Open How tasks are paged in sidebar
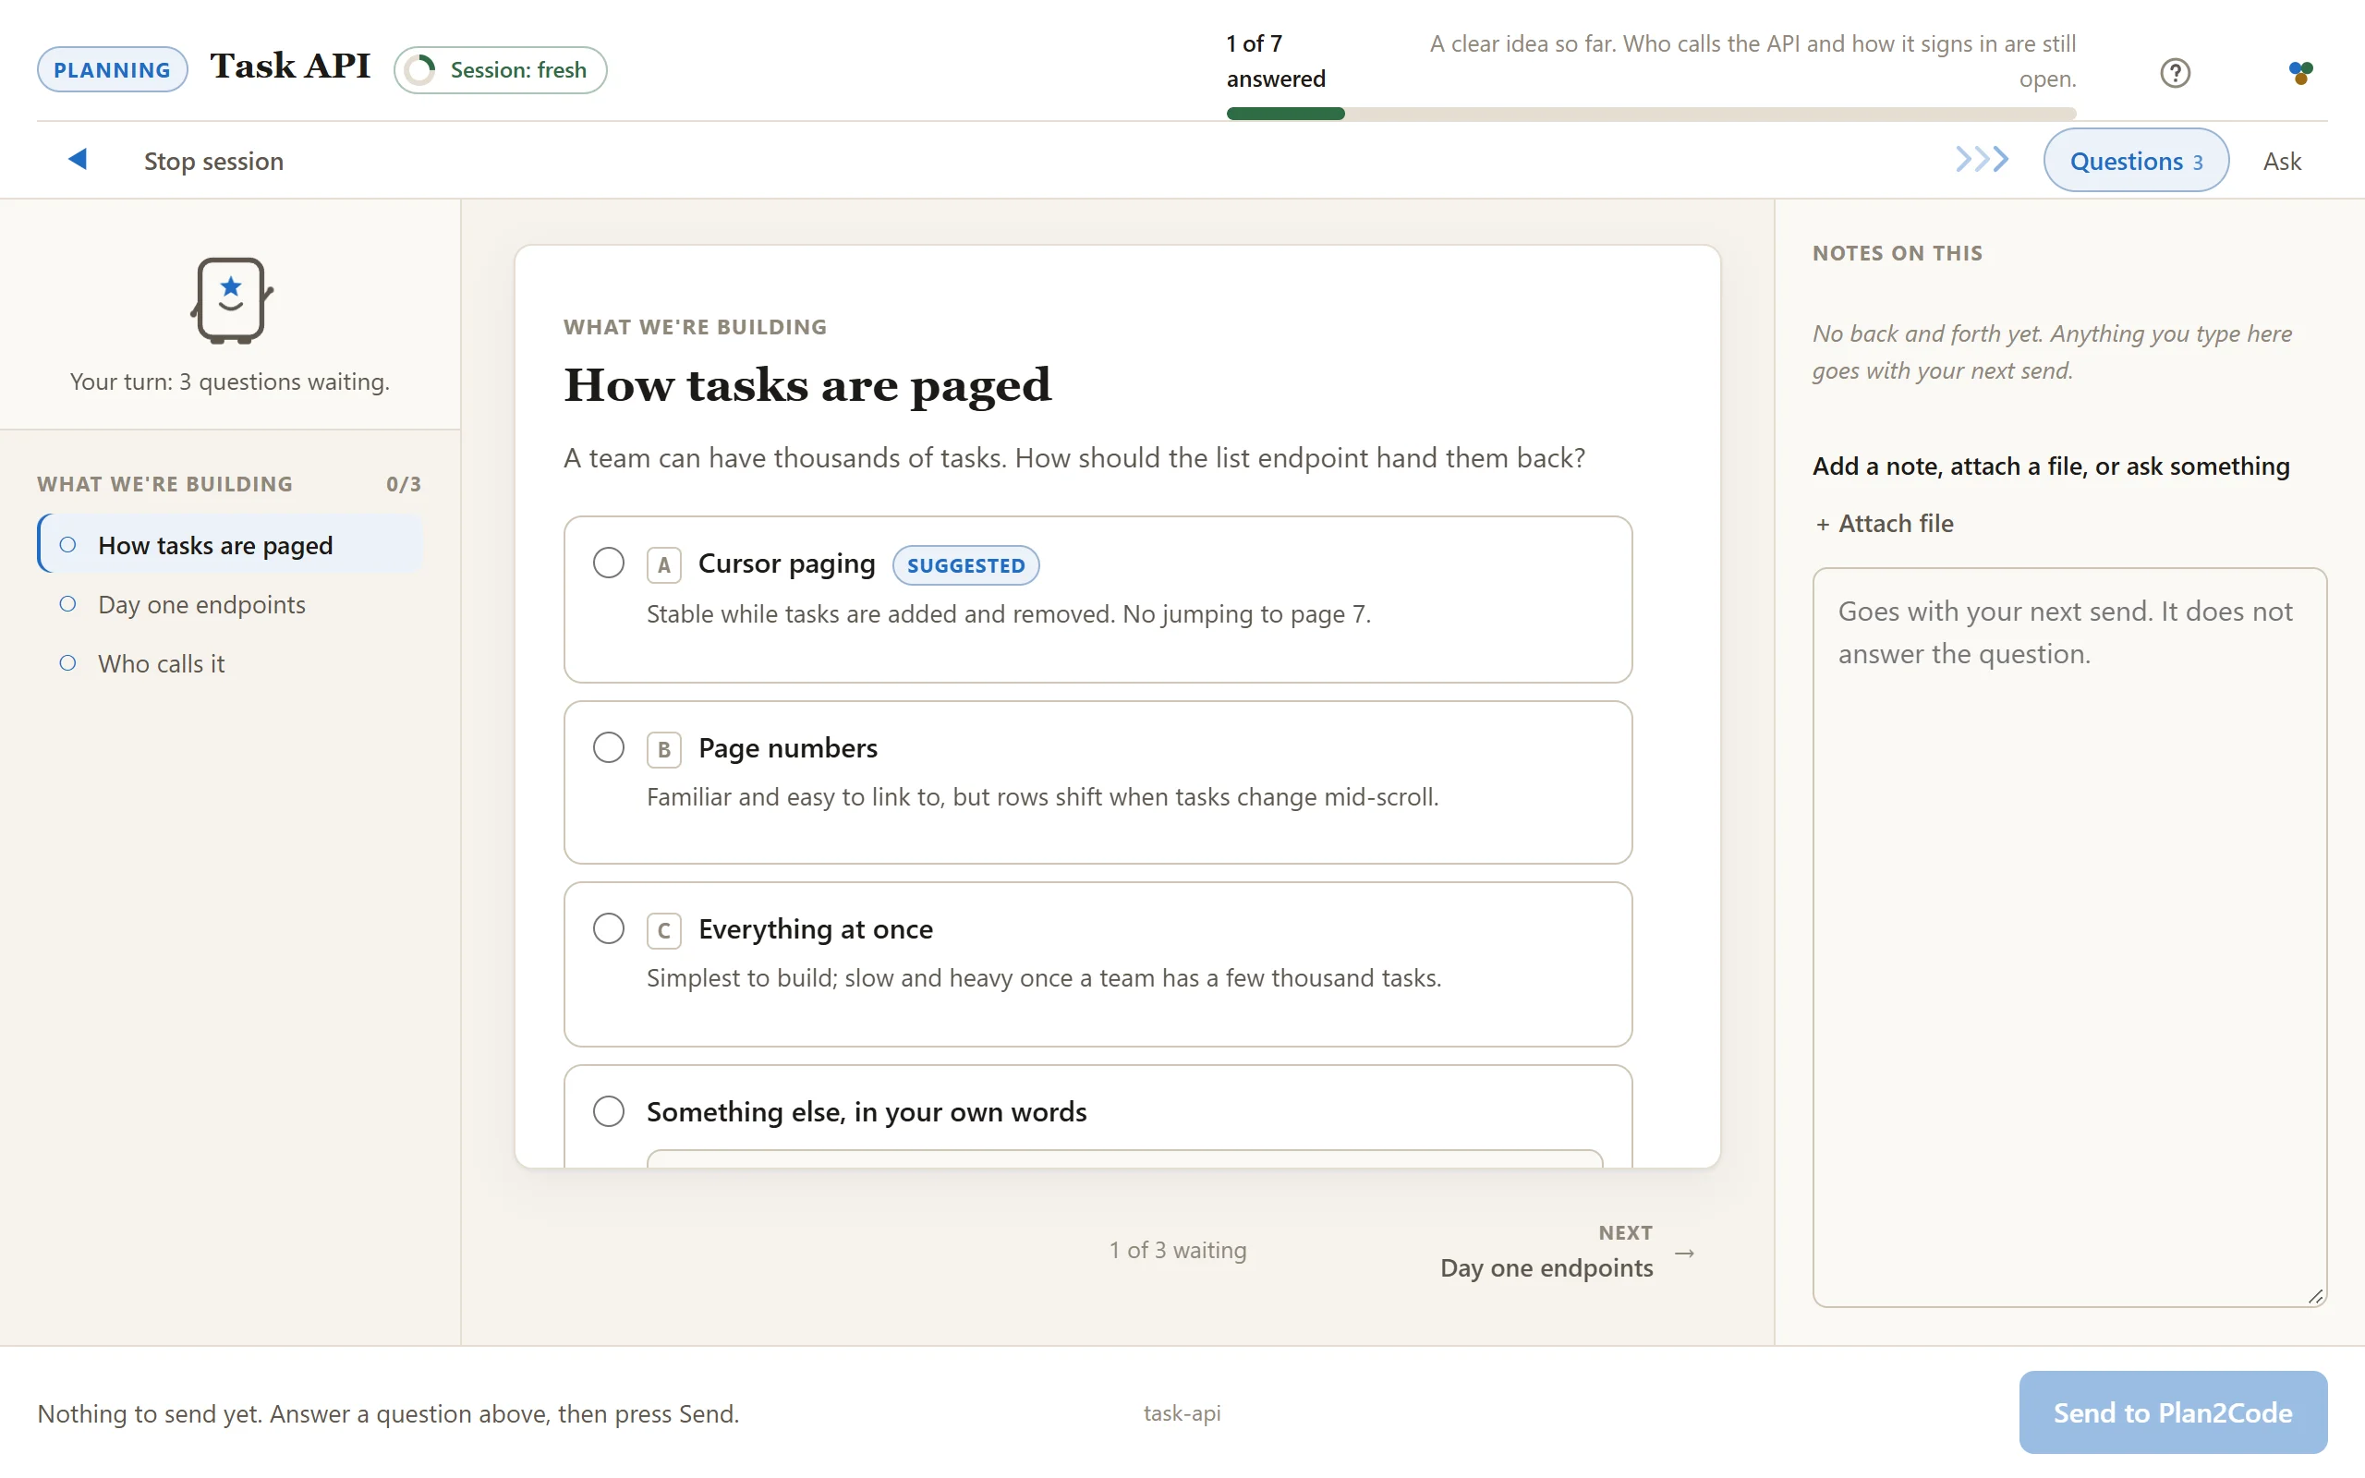 [231, 544]
